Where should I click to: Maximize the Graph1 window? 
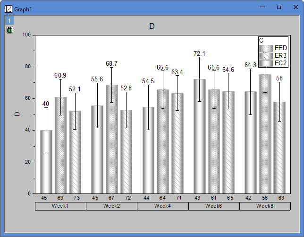279,7
